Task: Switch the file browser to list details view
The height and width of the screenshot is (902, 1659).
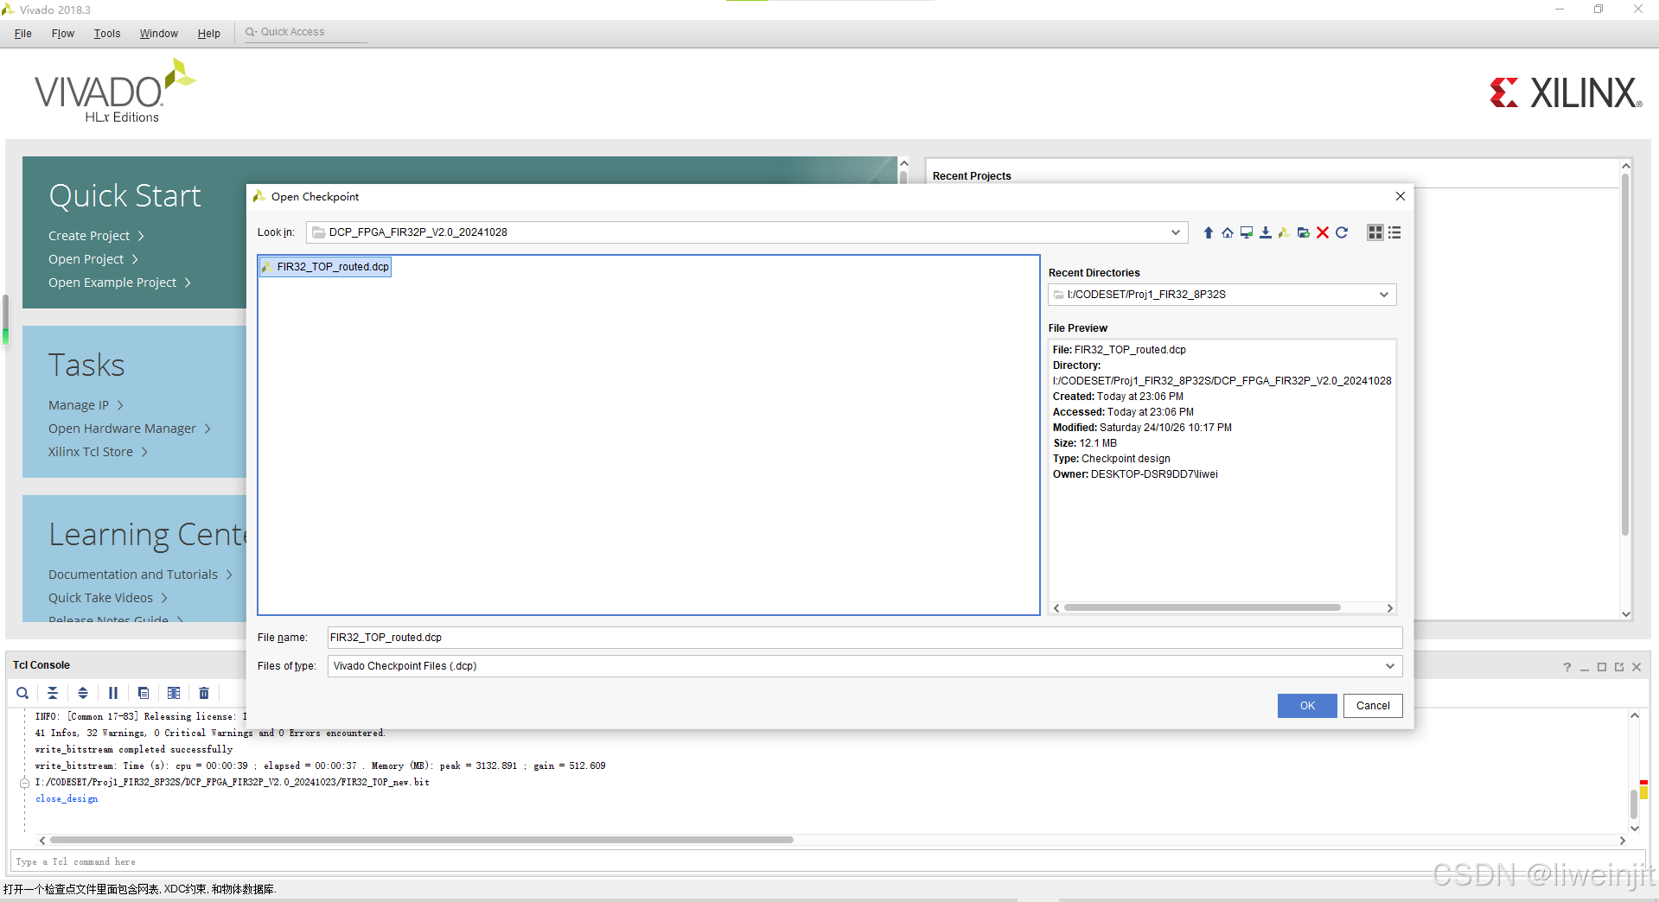Action: (x=1394, y=232)
